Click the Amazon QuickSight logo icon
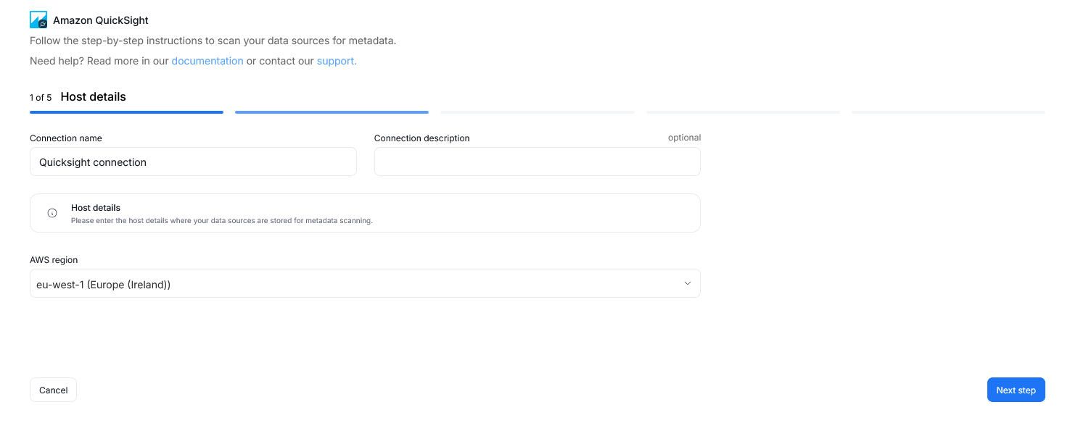The image size is (1070, 431). (x=38, y=20)
